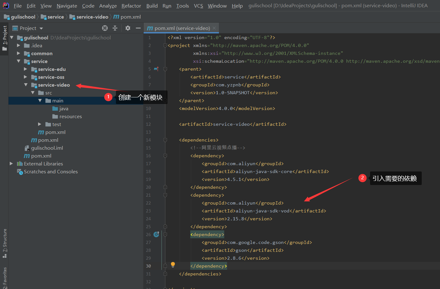
Task: Expand the service-oss module node
Action: (26, 77)
